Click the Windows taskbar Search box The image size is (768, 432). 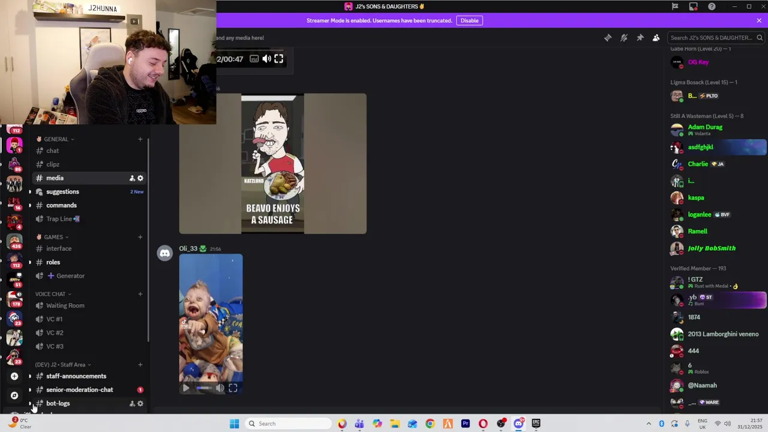pyautogui.click(x=289, y=424)
